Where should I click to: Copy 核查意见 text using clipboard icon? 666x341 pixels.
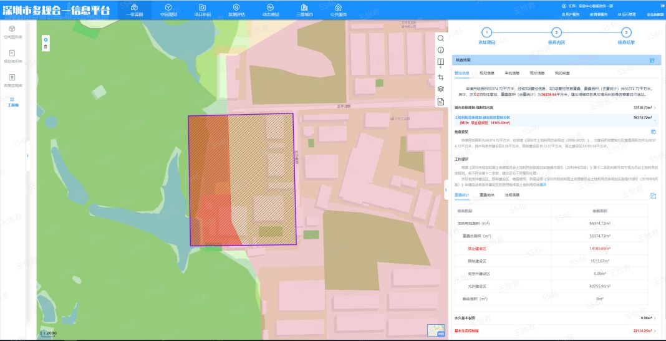click(654, 132)
